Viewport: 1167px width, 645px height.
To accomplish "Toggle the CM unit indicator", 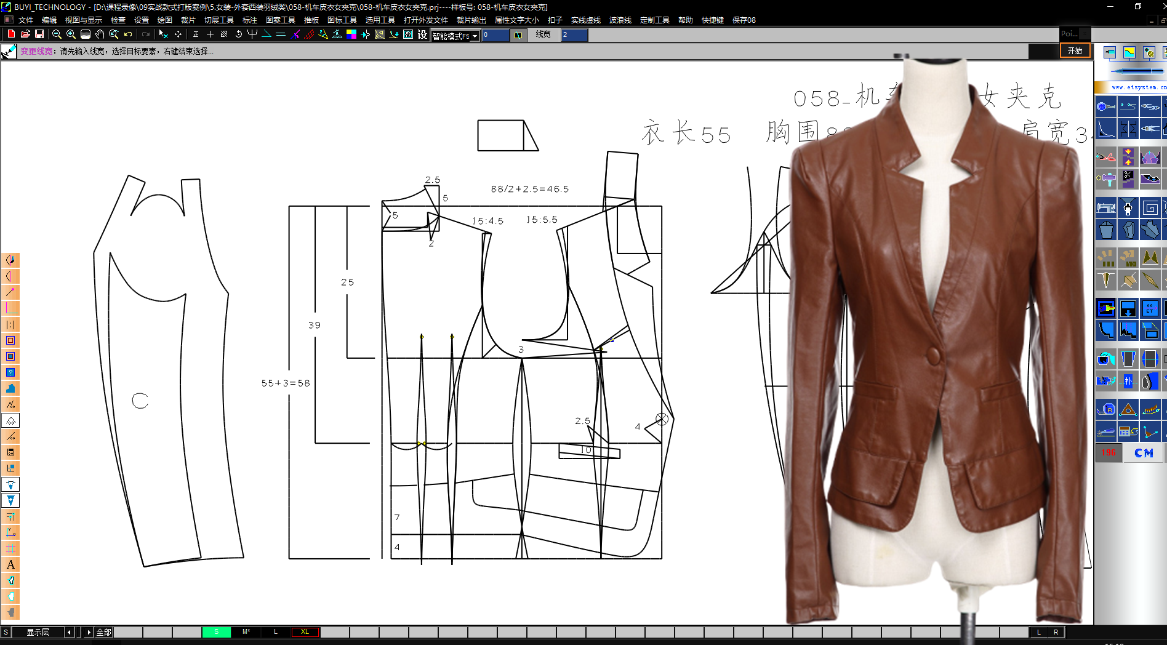I will [1144, 453].
